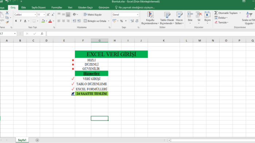Align text to bottom of cell
Screen dimensions: 255x143
click(x=68, y=15)
